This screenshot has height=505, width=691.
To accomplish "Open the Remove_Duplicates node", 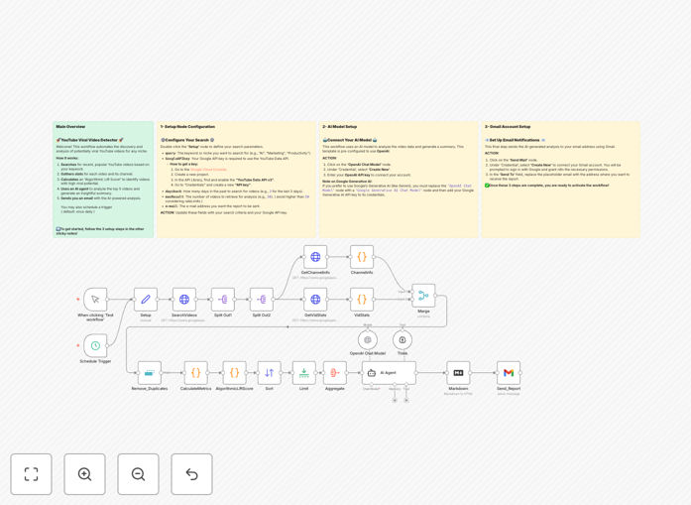I will tap(150, 373).
